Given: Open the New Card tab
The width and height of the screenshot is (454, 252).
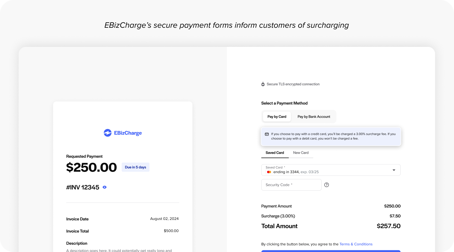Looking at the screenshot, I should (301, 153).
